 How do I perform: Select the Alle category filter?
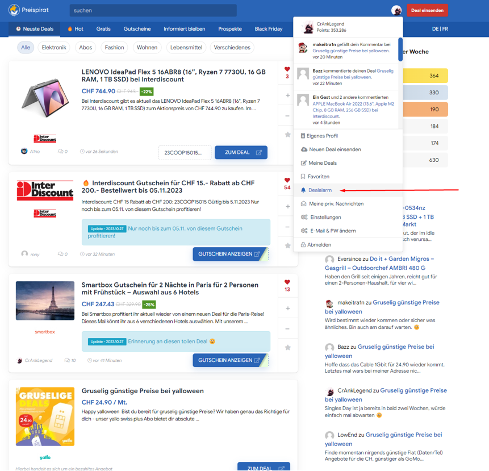pos(26,47)
